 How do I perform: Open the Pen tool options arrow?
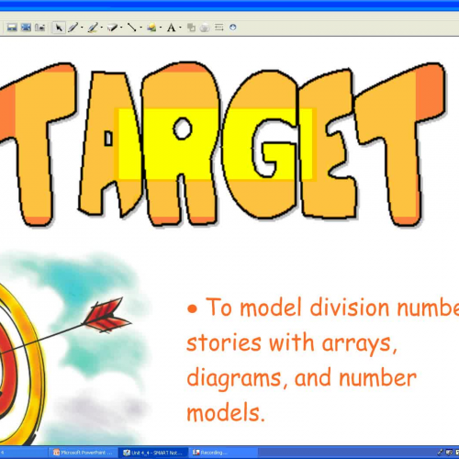click(82, 28)
